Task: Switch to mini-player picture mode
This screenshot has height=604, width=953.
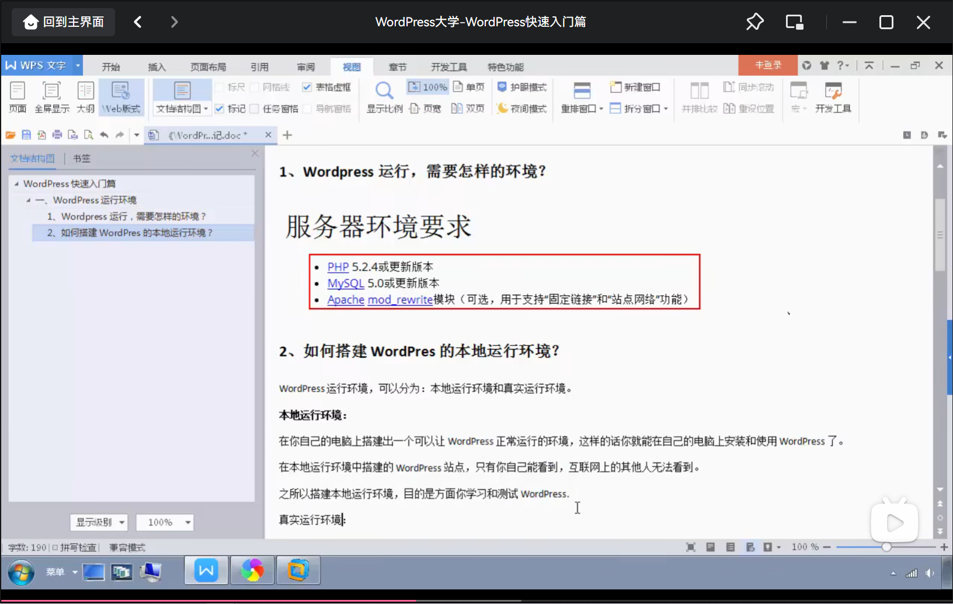Action: pyautogui.click(x=794, y=22)
